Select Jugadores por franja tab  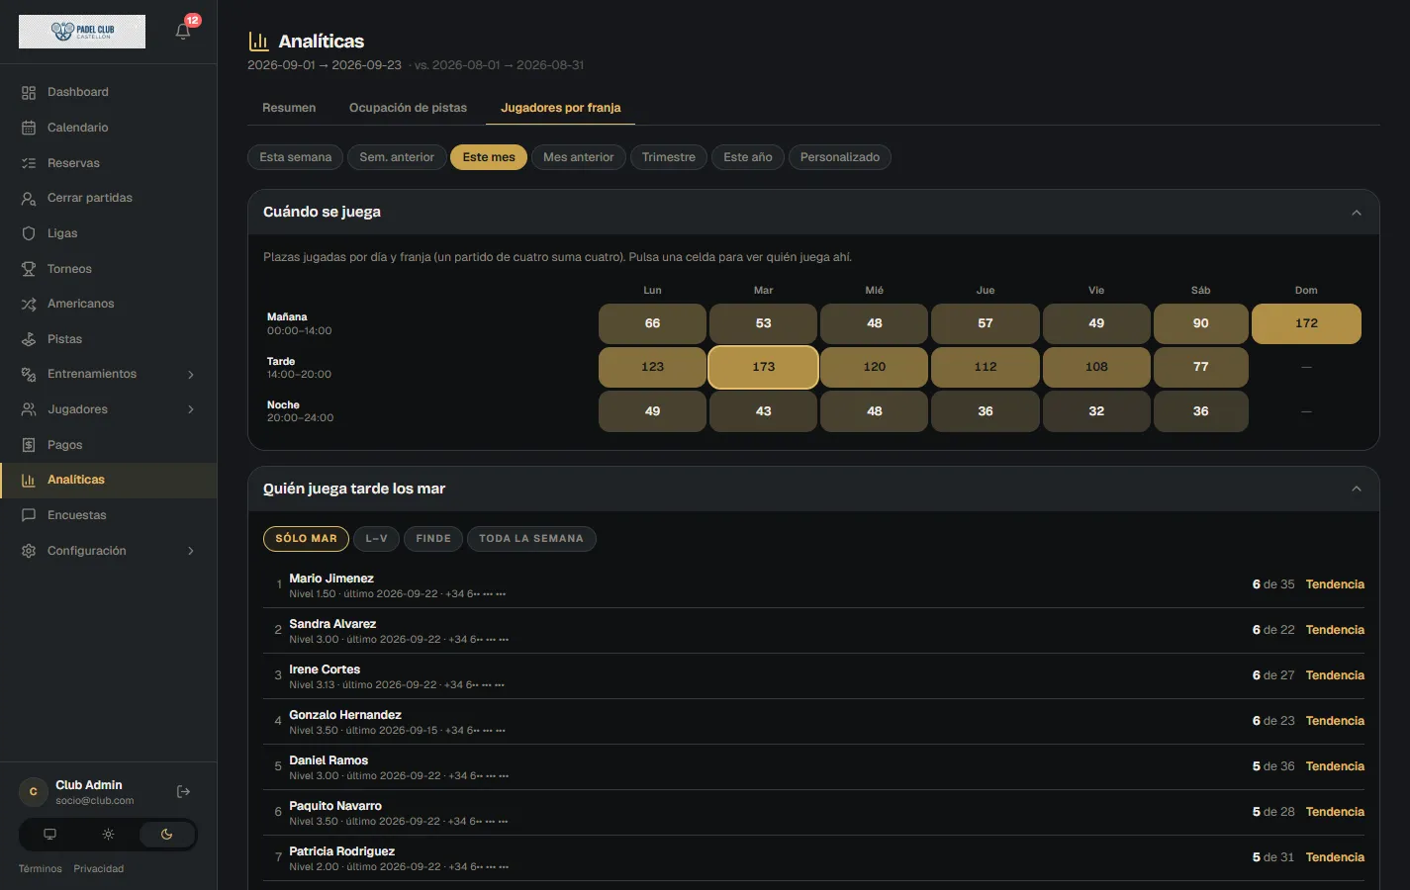point(561,108)
